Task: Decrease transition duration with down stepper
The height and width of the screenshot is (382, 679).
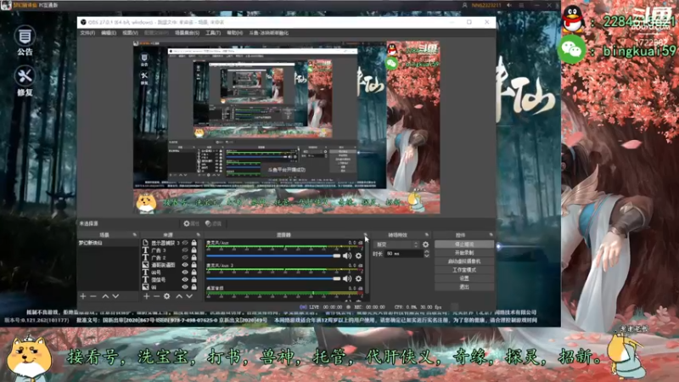Action: point(427,256)
